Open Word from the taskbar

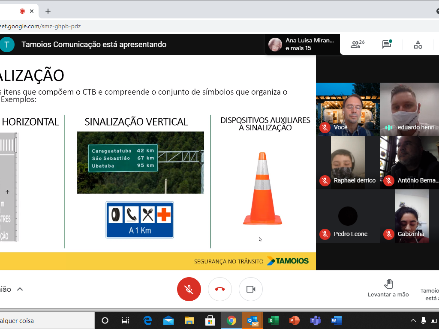tap(336, 320)
